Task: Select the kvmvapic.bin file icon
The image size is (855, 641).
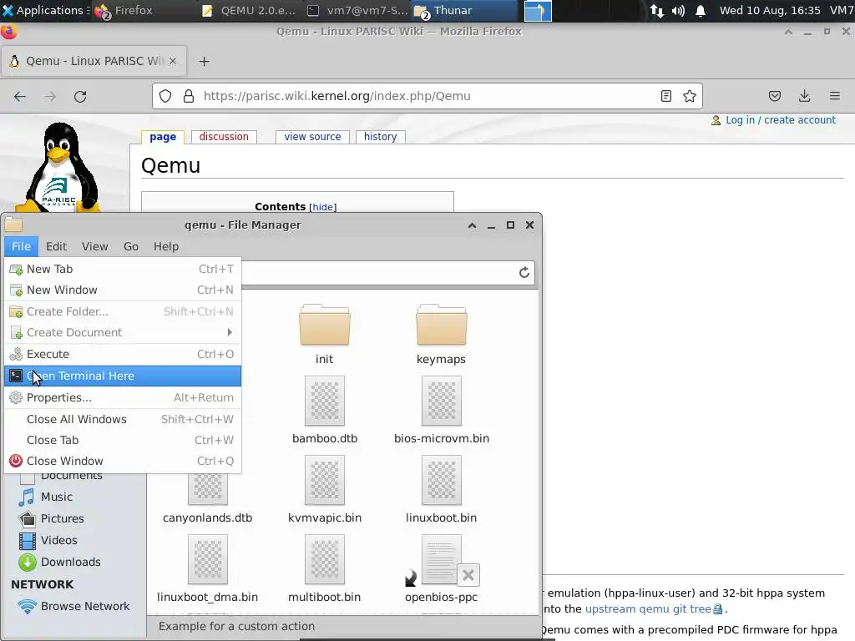Action: (325, 480)
